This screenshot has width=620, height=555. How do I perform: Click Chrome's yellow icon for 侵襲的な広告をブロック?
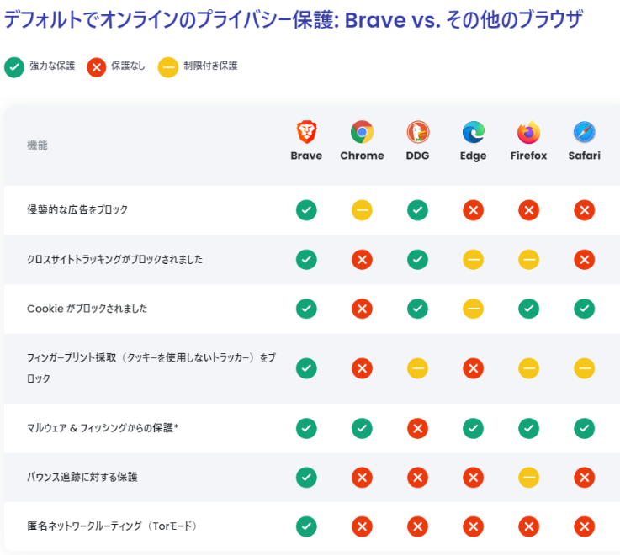click(x=362, y=210)
